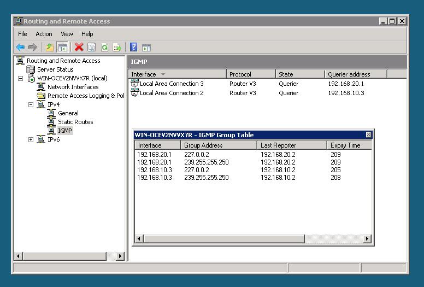The width and height of the screenshot is (424, 287).
Task: Click Expiry Time value 205
Action: (335, 170)
